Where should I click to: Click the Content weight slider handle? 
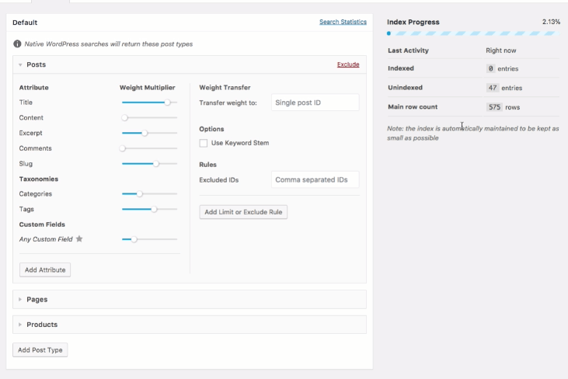124,118
